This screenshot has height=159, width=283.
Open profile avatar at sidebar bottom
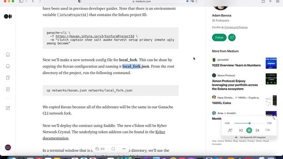[8, 148]
